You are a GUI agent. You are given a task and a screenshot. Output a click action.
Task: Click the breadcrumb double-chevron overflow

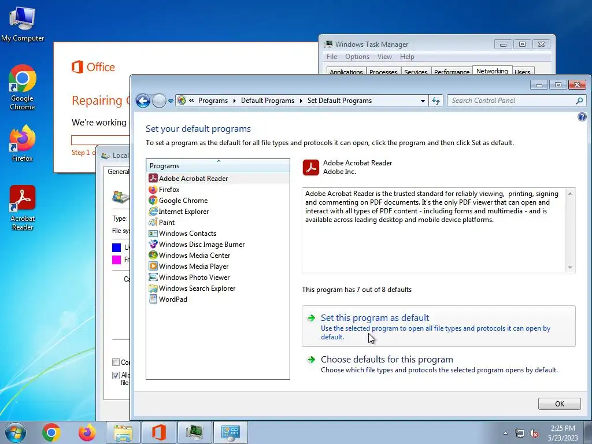[191, 101]
